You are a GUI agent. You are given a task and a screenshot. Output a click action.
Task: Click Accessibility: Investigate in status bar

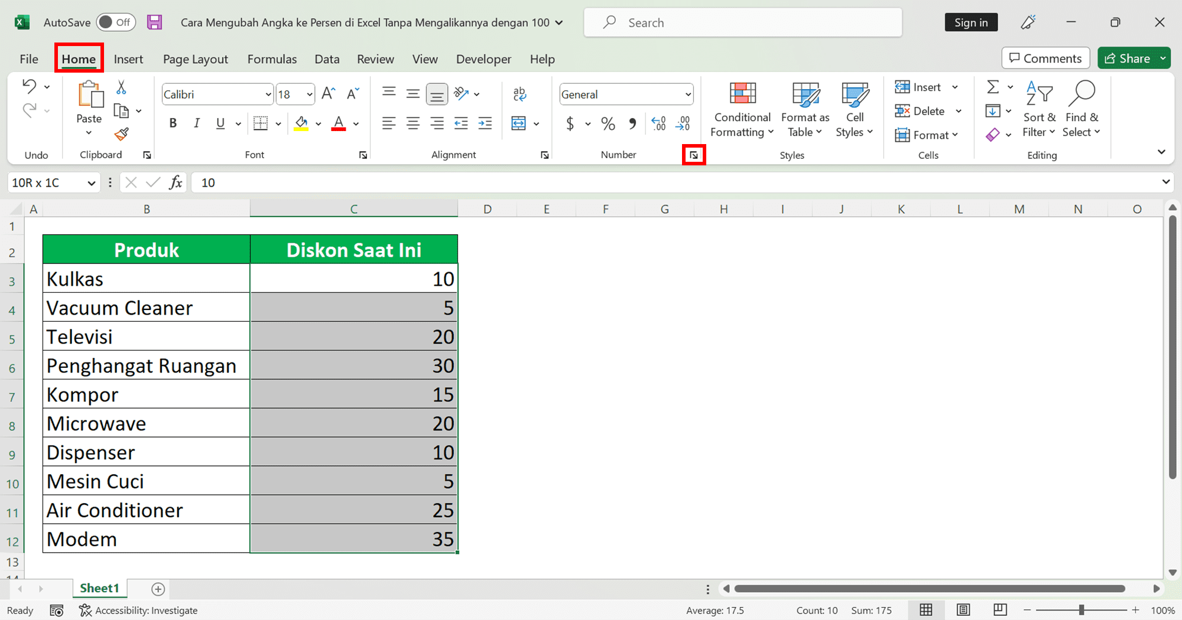[x=138, y=610]
